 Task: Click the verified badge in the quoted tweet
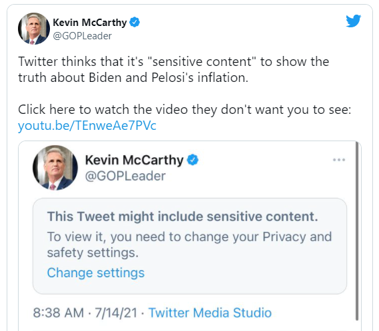[x=192, y=160]
